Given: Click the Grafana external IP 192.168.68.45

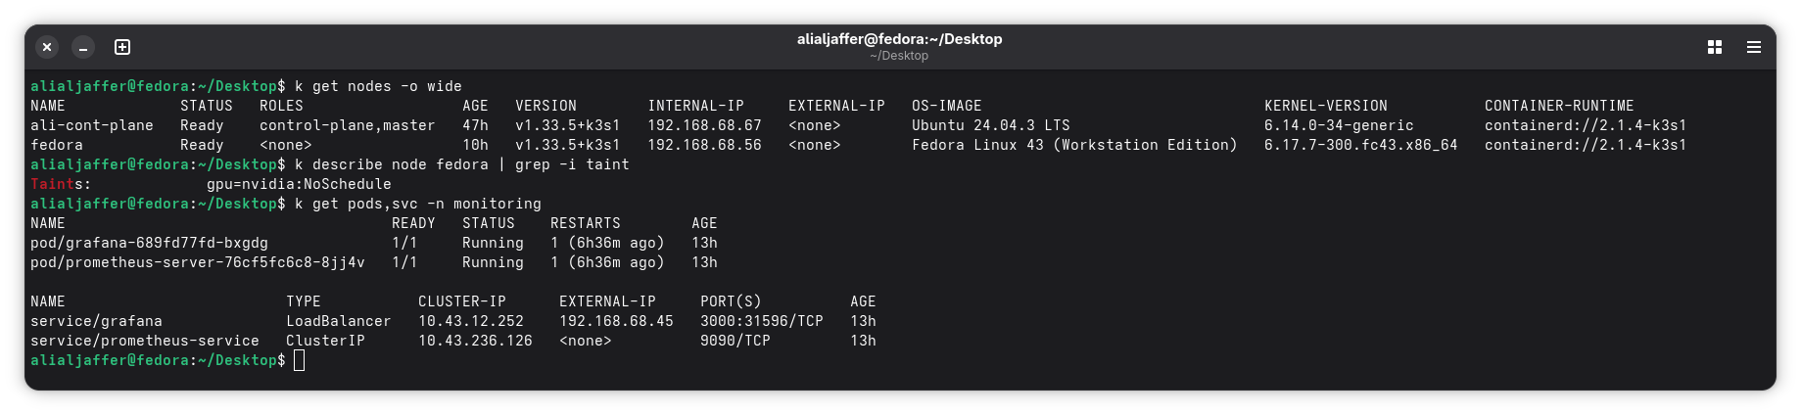Looking at the screenshot, I should [x=616, y=321].
